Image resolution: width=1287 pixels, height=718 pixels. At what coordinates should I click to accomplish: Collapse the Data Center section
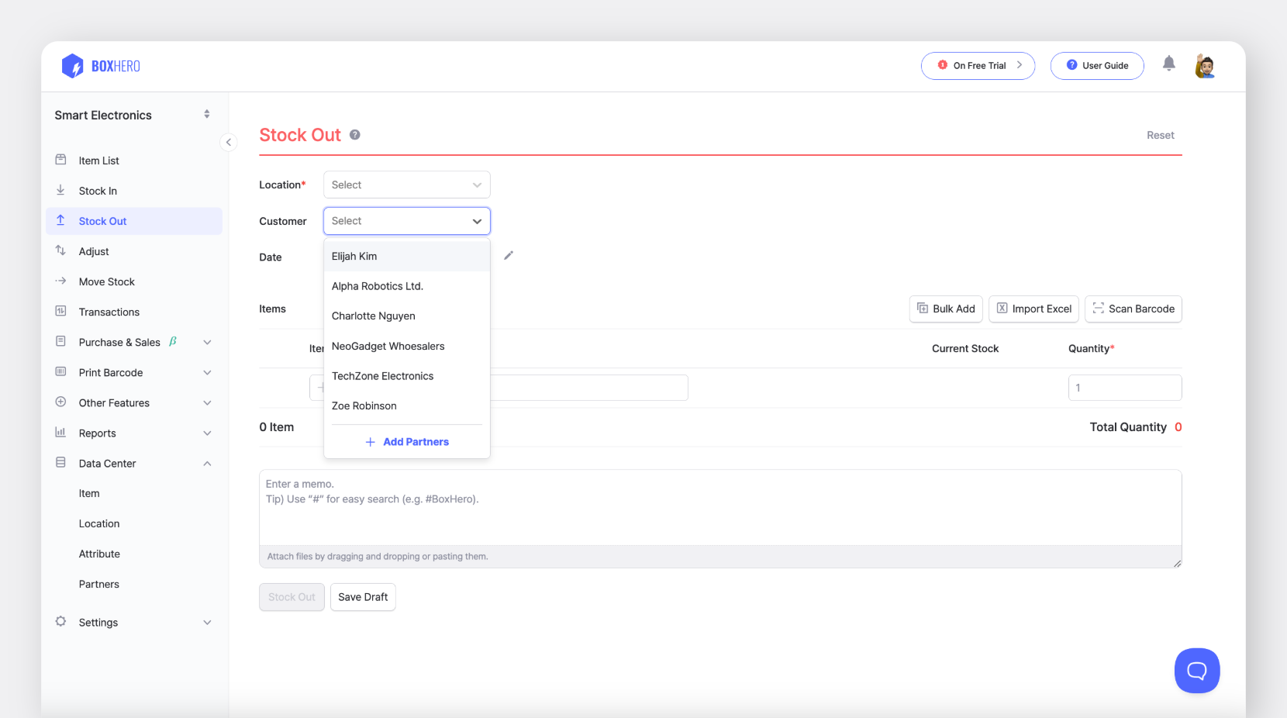207,463
